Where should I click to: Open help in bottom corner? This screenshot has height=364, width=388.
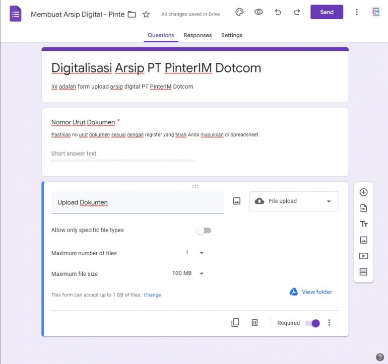coord(380,357)
